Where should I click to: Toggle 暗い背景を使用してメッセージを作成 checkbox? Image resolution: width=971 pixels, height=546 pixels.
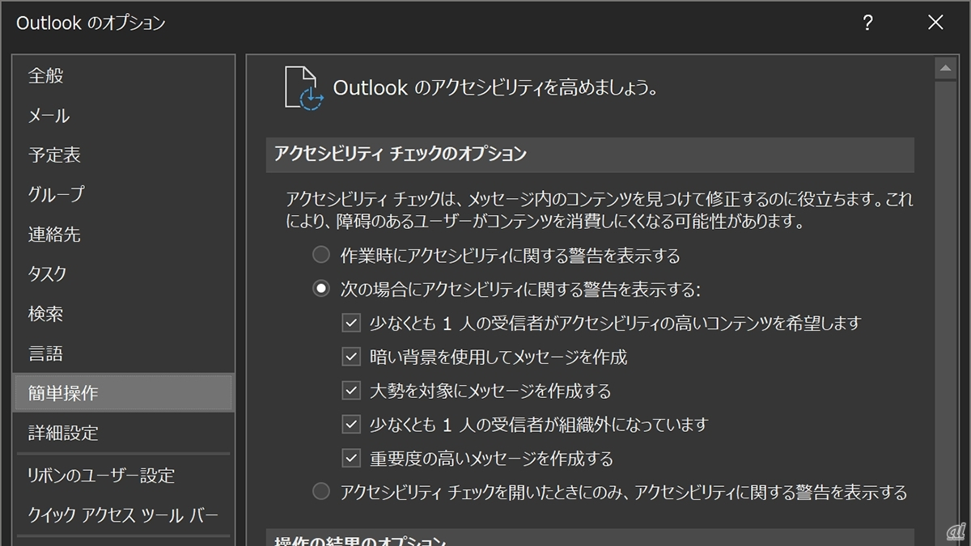click(x=351, y=357)
